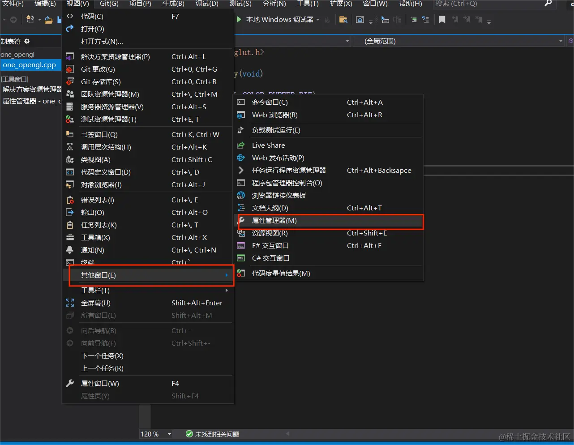The height and width of the screenshot is (445, 574).
Task: Open Web 浏览器(B) from submenu
Action: click(x=329, y=115)
